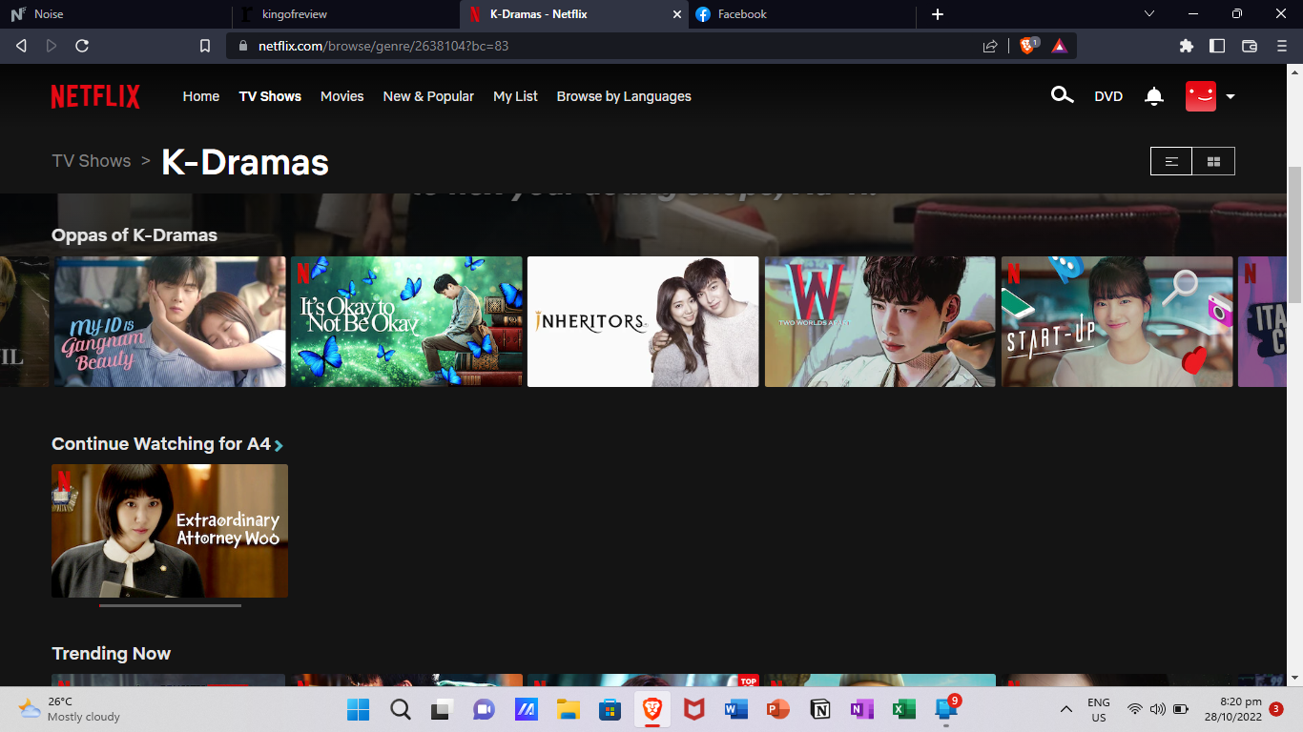Viewport: 1303px width, 732px height.
Task: Share this page link icon
Action: pyautogui.click(x=990, y=46)
